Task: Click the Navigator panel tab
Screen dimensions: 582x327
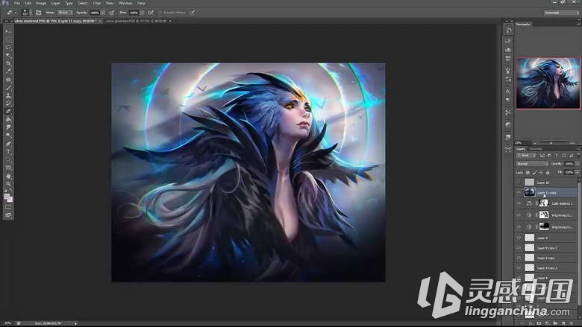Action: 523,24
